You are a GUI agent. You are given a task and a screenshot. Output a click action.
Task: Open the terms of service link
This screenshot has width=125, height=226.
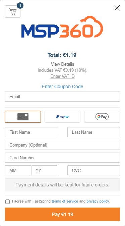click(65, 201)
